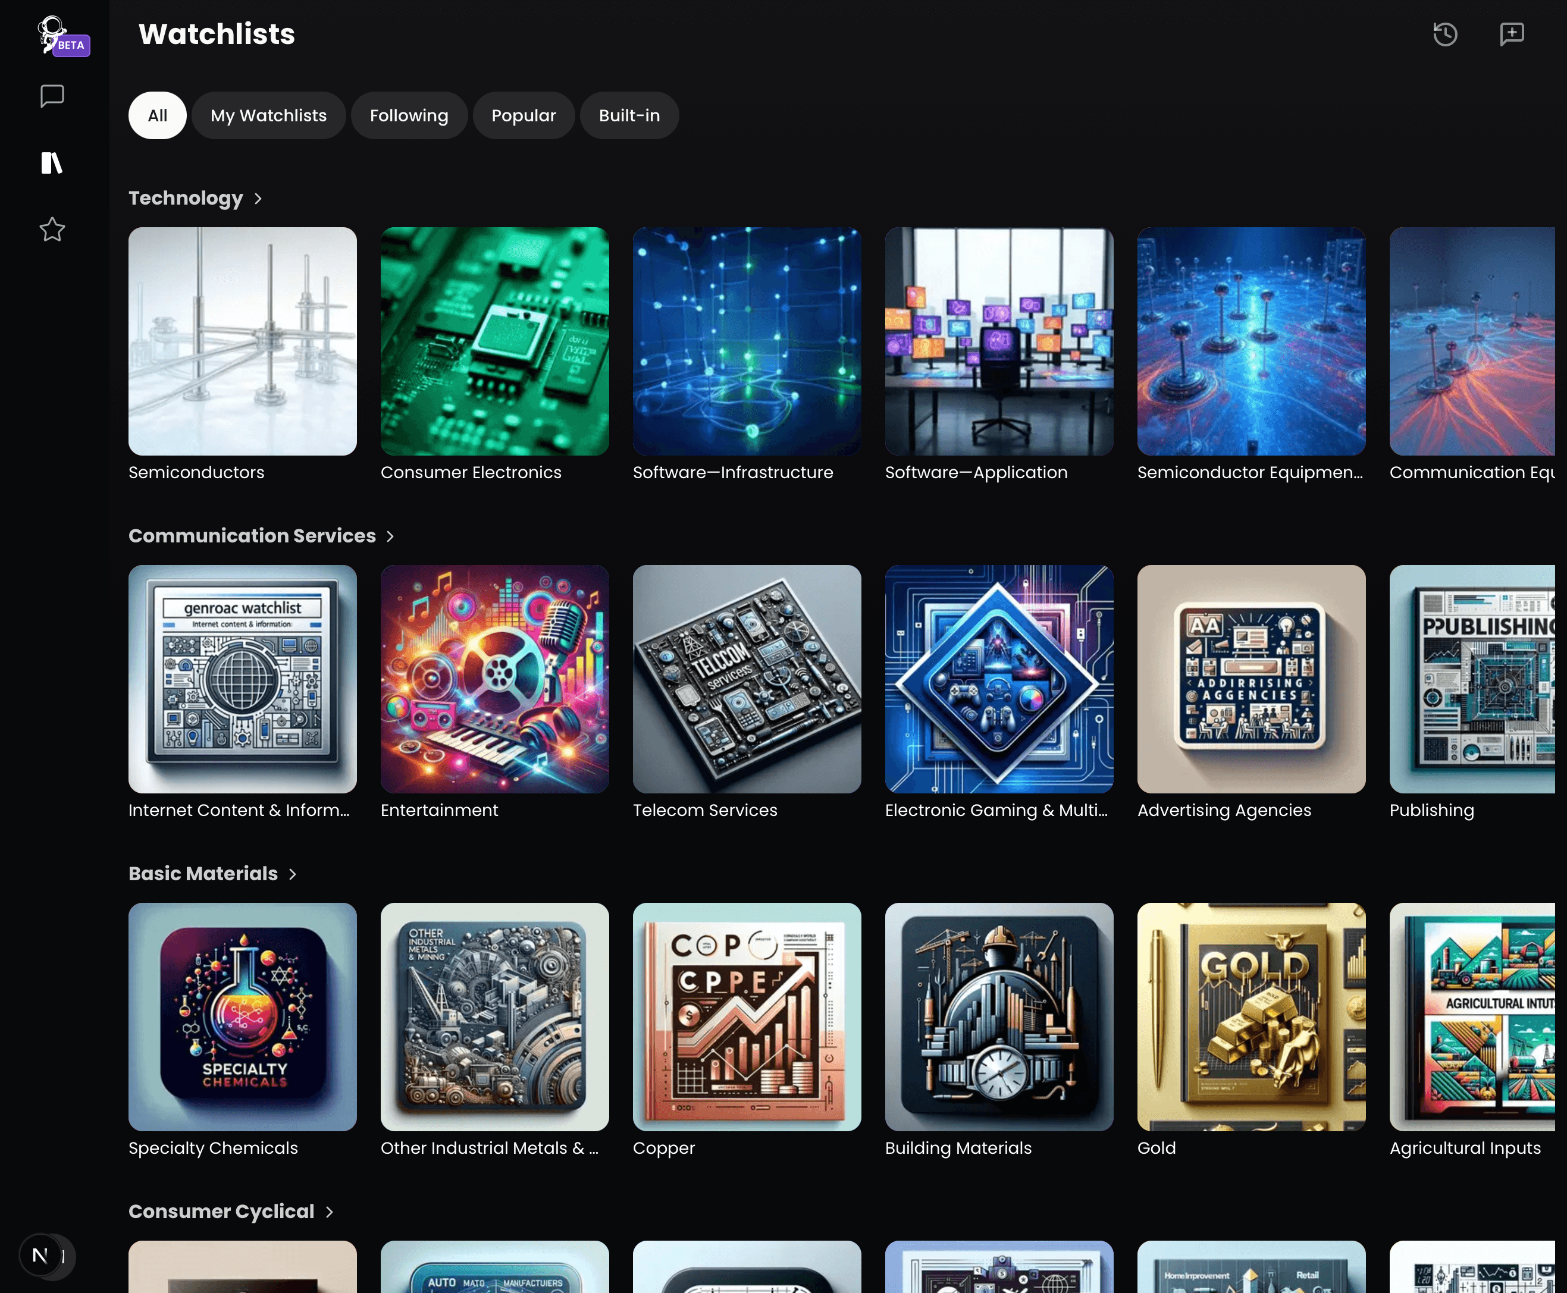Expand the Technology category chevron

(258, 199)
